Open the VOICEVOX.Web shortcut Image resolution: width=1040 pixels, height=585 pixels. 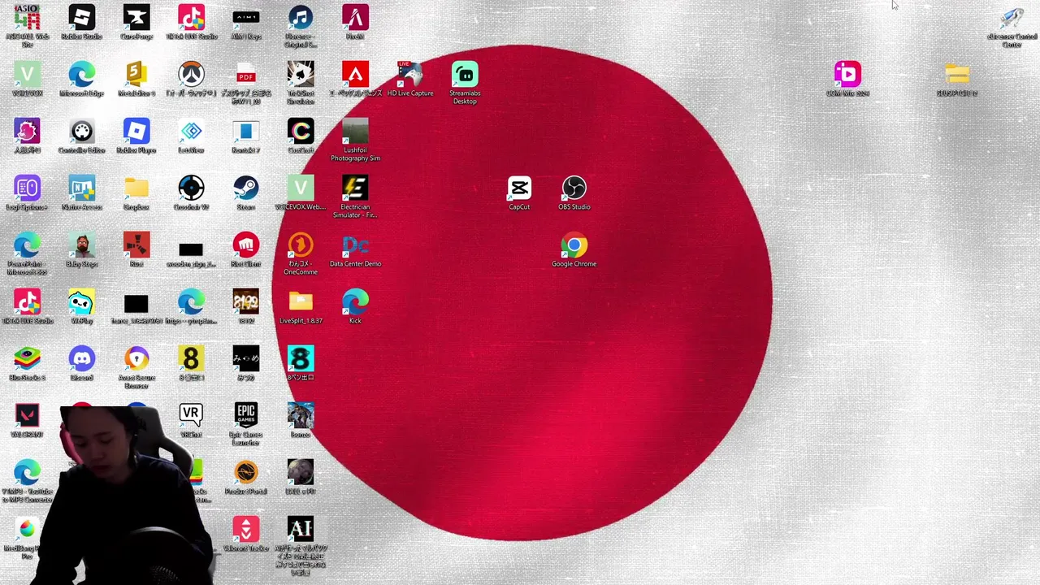point(301,193)
